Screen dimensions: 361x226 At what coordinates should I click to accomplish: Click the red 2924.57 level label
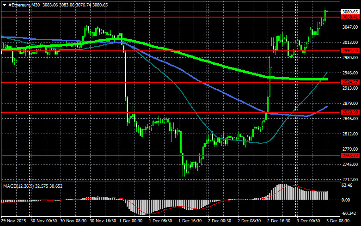click(350, 82)
